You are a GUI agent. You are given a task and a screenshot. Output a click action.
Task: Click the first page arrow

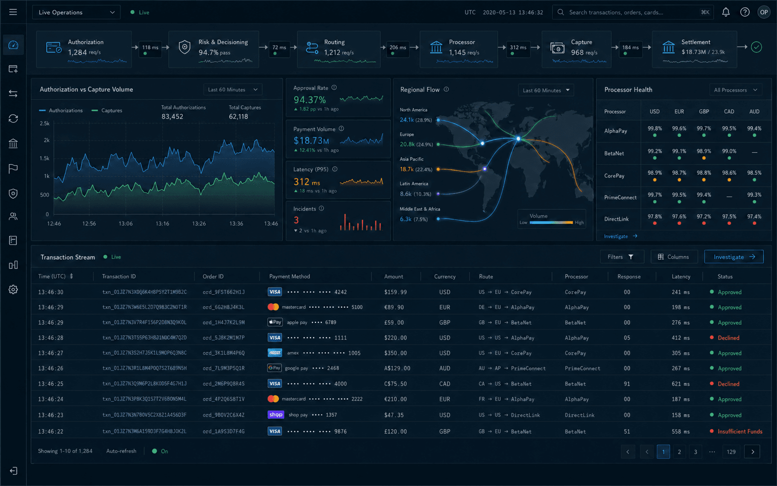(x=628, y=452)
